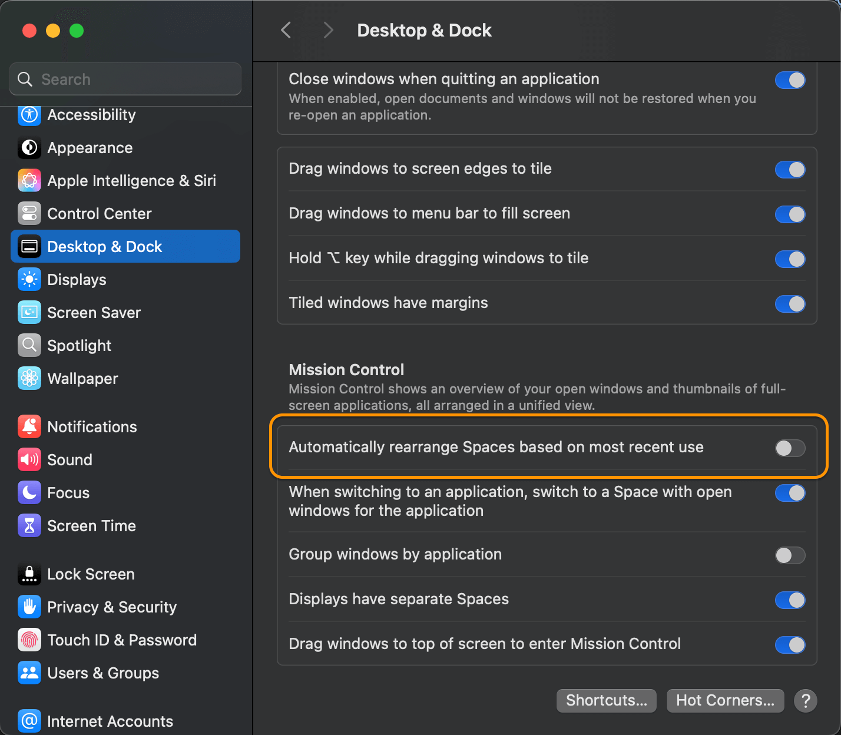The image size is (841, 735).
Task: Click inside the Search field
Action: tap(125, 78)
